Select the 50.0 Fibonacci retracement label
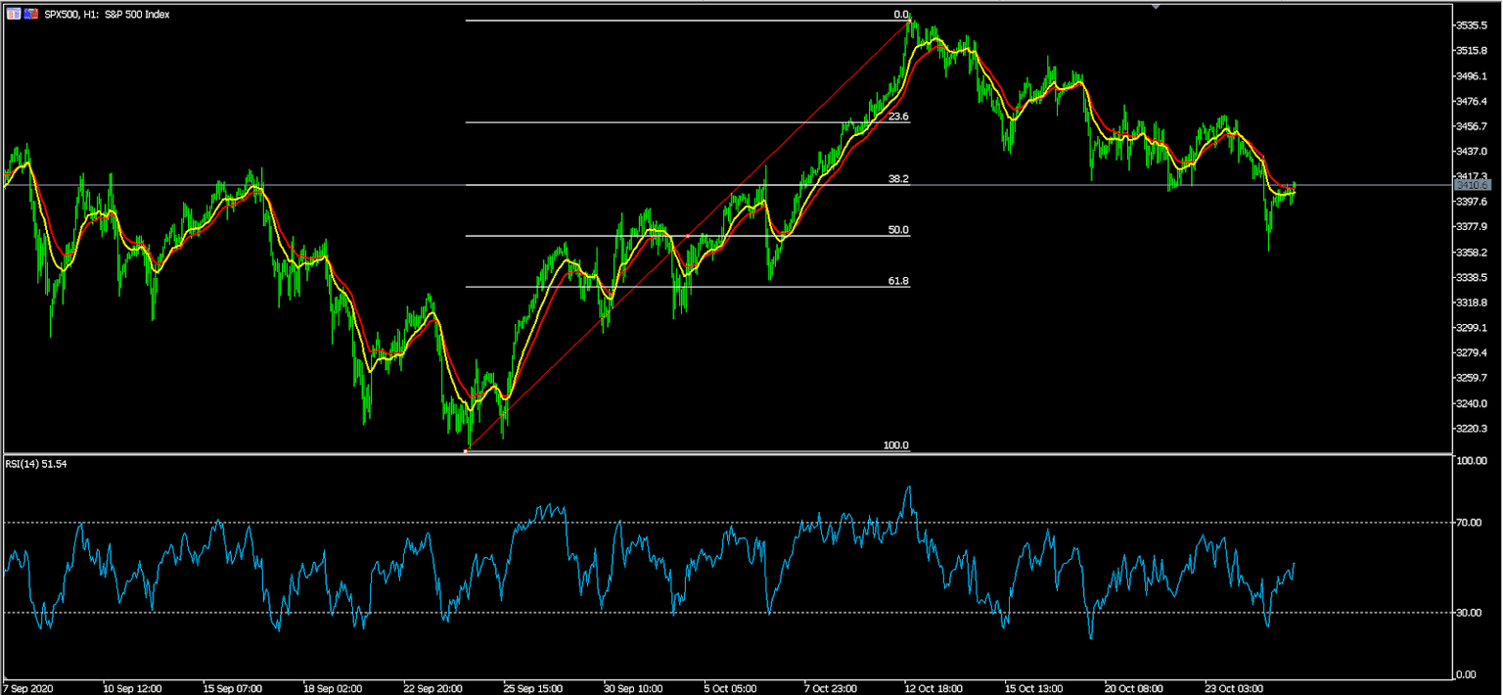This screenshot has width=1503, height=695. click(900, 229)
